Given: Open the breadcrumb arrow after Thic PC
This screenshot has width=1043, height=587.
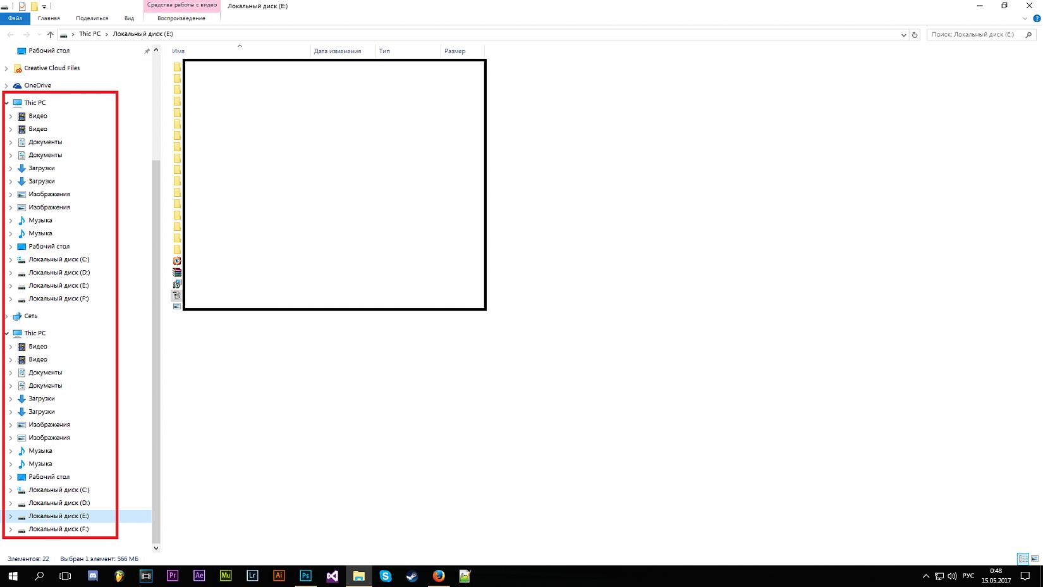Looking at the screenshot, I should (106, 34).
